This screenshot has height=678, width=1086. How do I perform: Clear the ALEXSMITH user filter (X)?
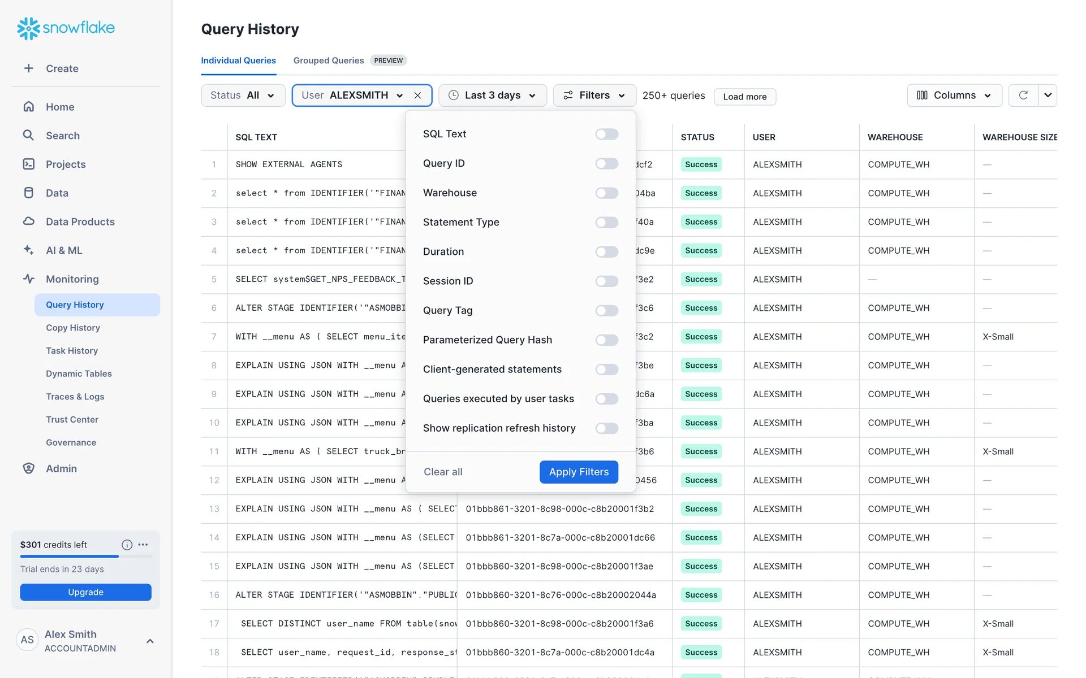[417, 95]
